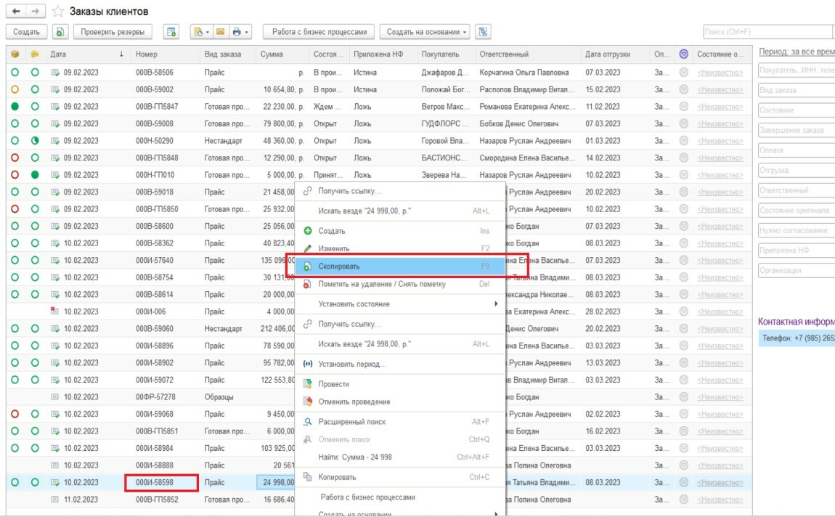Go back using the left arrow button
Screen dimensions: 835x517
(16, 11)
